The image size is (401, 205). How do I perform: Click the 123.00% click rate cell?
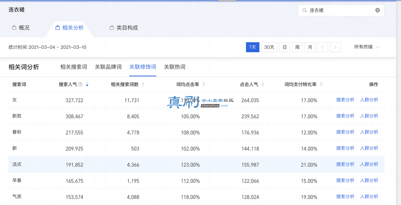click(x=190, y=165)
